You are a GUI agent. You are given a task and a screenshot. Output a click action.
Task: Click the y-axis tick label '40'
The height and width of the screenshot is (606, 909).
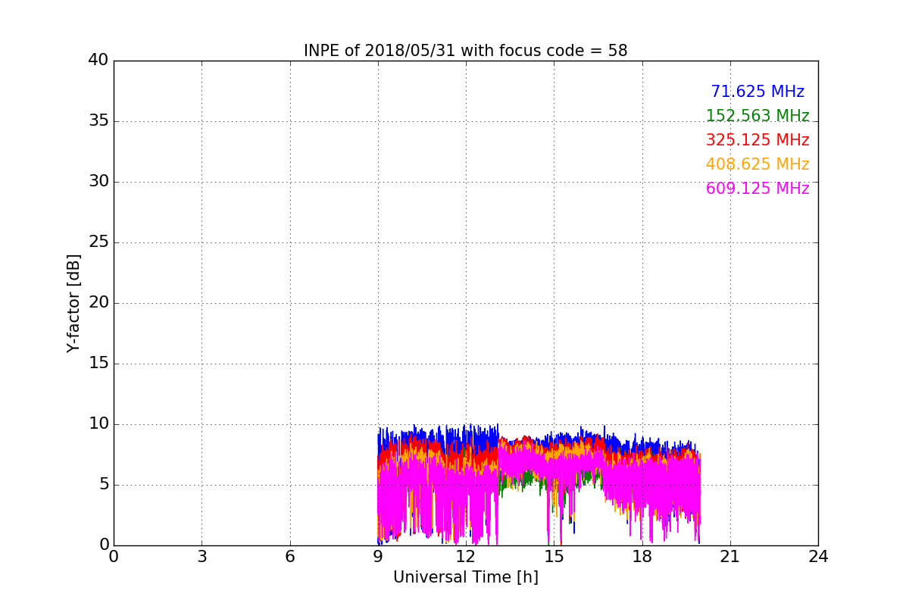98,61
